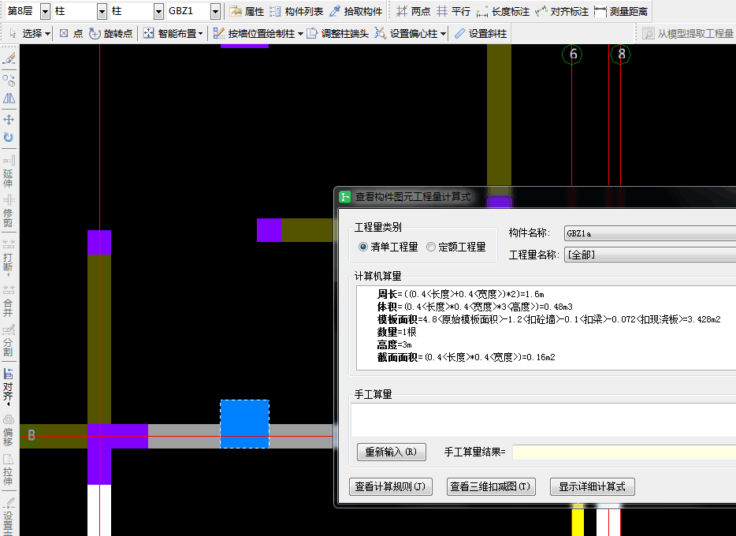The width and height of the screenshot is (736, 536).
Task: Click the axis B label circle
Action: (x=31, y=436)
